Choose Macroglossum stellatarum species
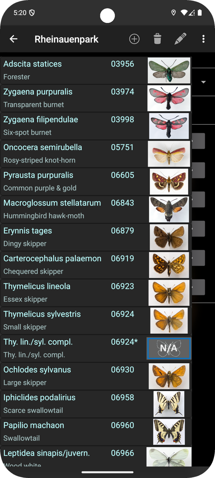Screen dimensions: 215x478 [x=64, y=209]
